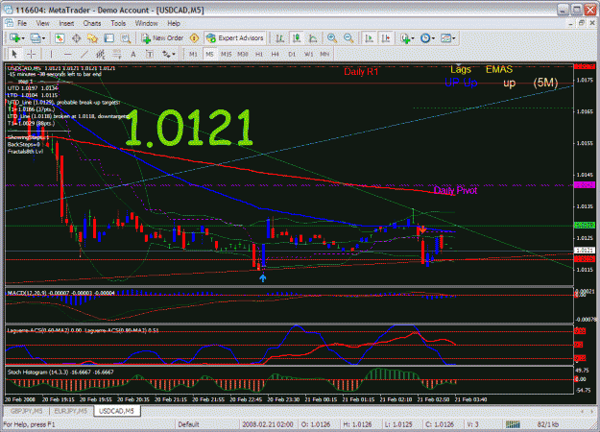Select the Trendline drawing tool
Image resolution: width=600 pixels, height=432 pixels.
coord(84,55)
